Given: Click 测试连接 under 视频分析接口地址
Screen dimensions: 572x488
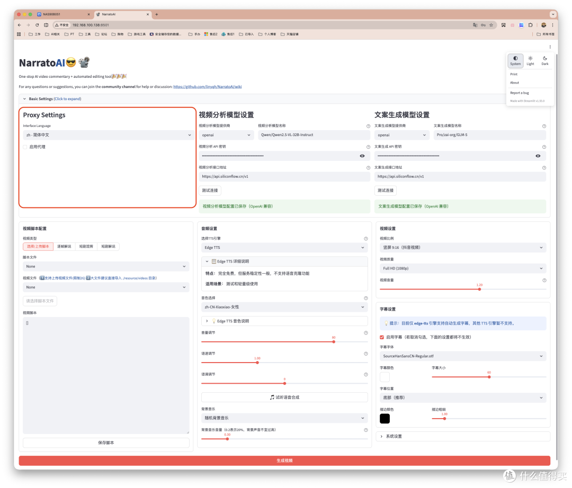Looking at the screenshot, I should tap(210, 191).
